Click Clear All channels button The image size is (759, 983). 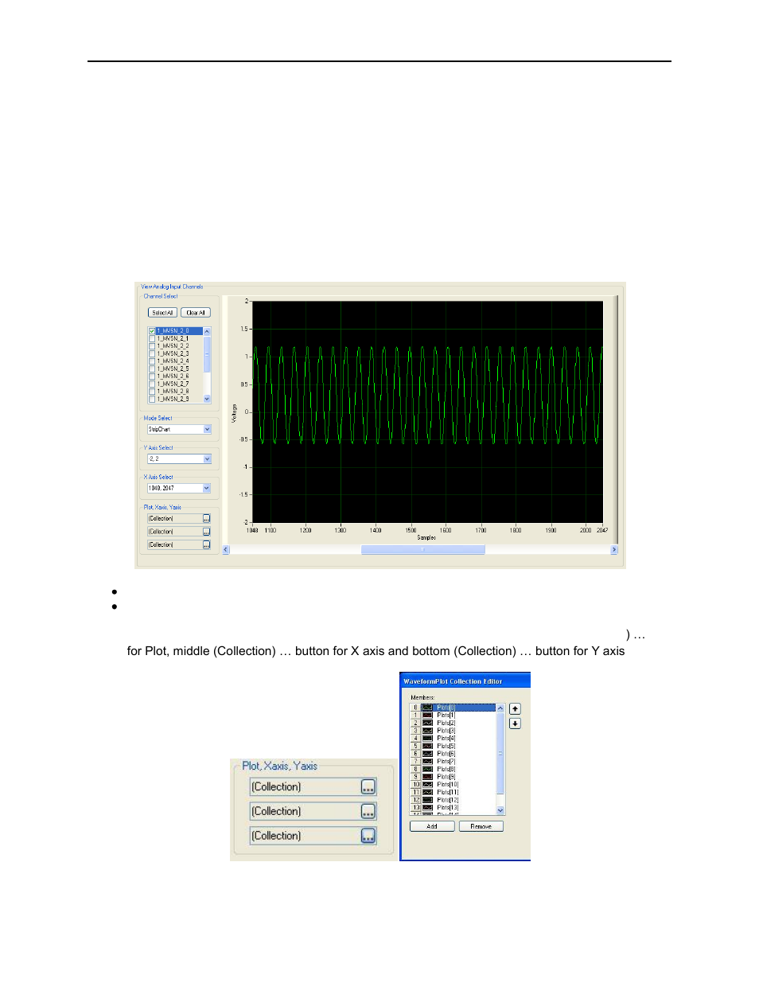196,313
